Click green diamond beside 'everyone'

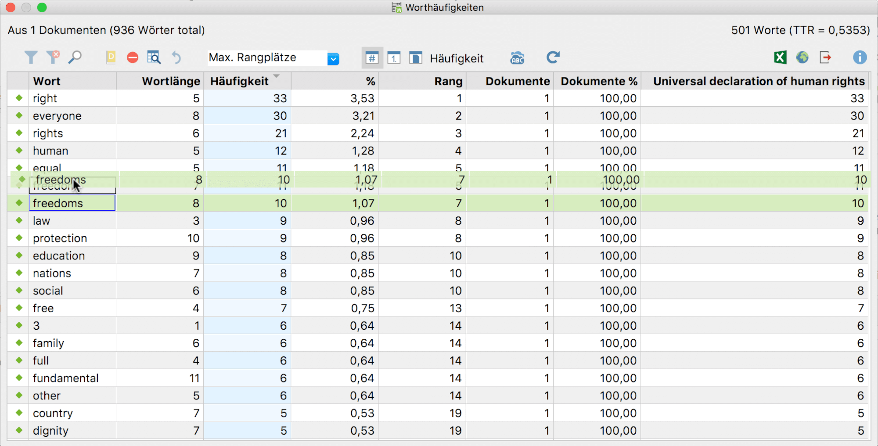click(x=19, y=115)
